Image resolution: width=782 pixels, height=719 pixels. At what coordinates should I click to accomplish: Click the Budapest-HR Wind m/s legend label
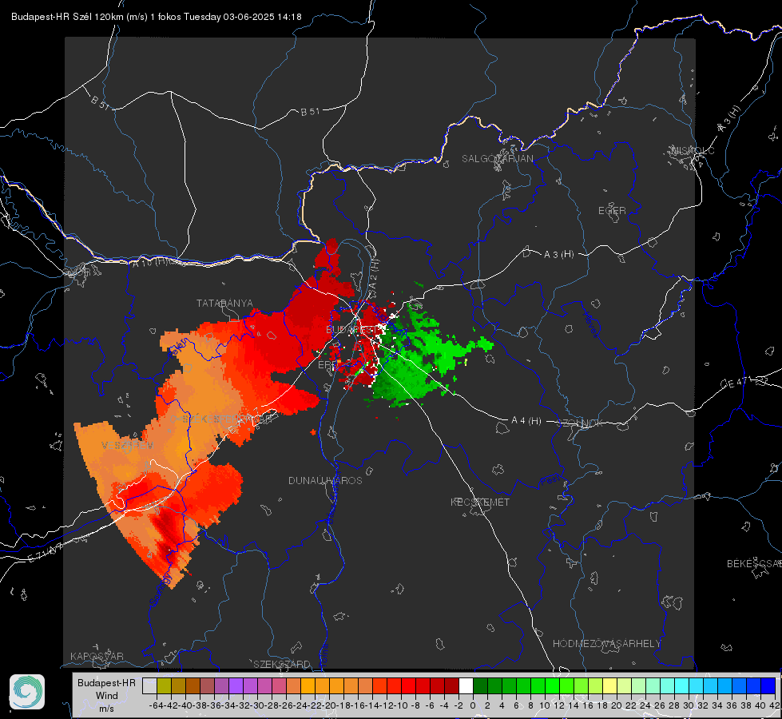tap(106, 695)
